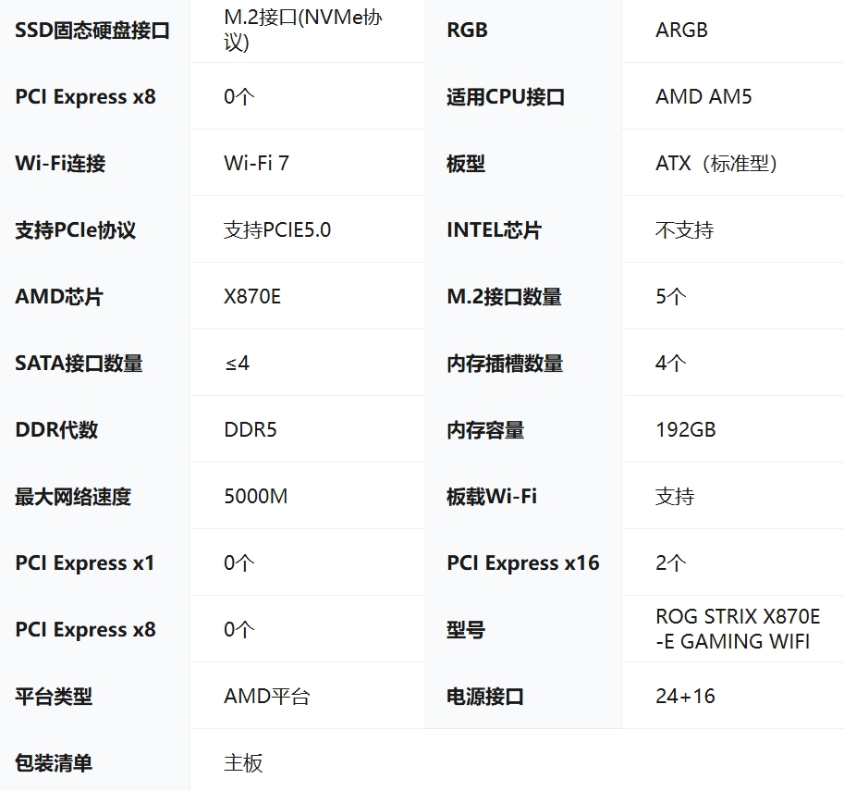
Task: Click the 包装清单 label
Action: 54,763
